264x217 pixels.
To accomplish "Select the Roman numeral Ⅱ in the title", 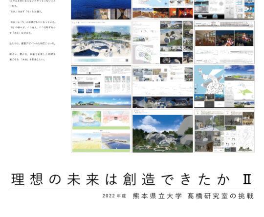I will tap(247, 179).
